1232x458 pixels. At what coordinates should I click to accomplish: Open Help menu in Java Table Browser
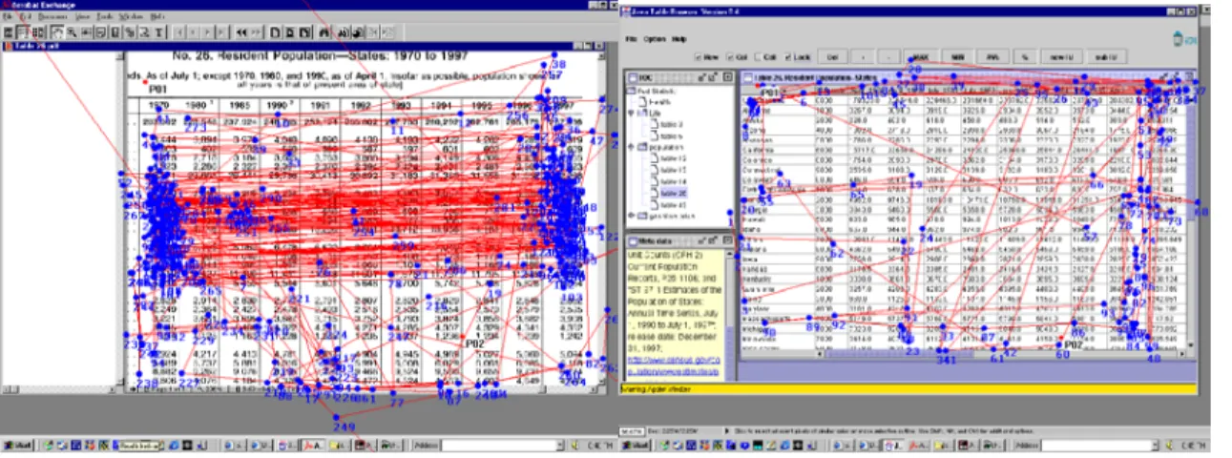click(x=679, y=39)
